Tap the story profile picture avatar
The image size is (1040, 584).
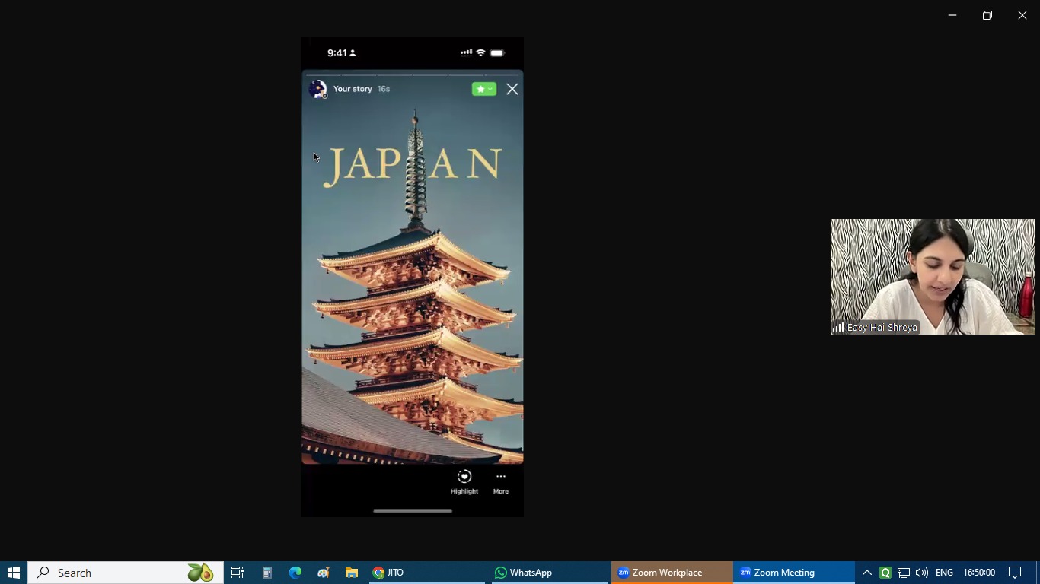pyautogui.click(x=317, y=90)
